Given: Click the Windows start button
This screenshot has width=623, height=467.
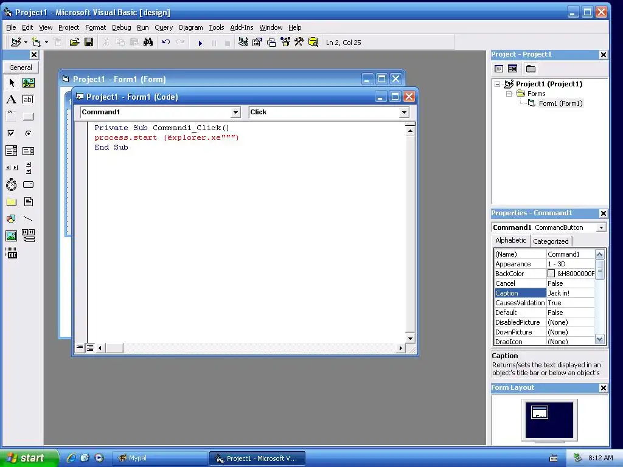Looking at the screenshot, I should coord(29,458).
